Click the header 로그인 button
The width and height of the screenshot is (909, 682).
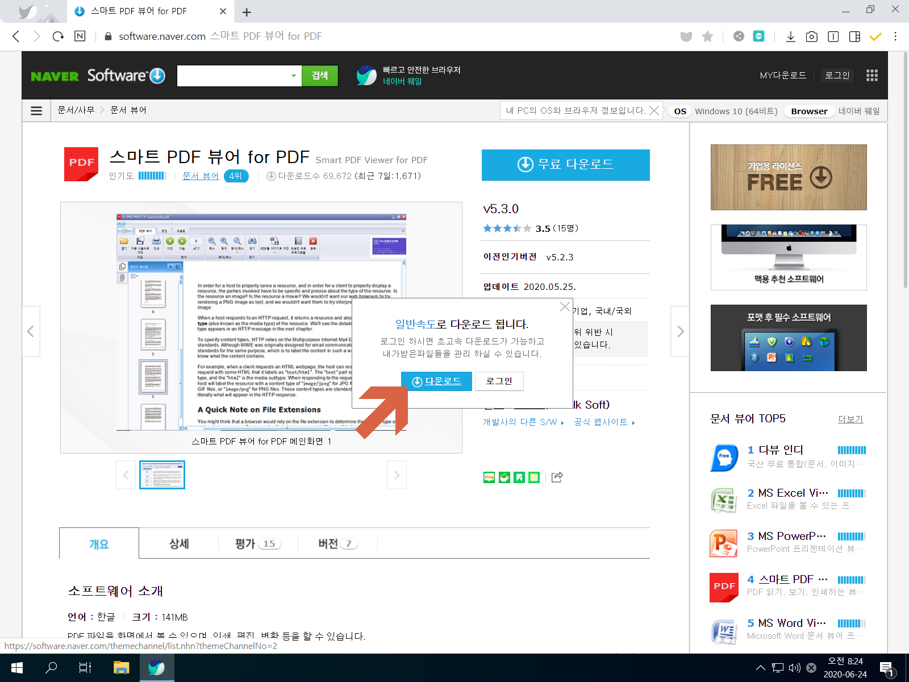tap(837, 76)
